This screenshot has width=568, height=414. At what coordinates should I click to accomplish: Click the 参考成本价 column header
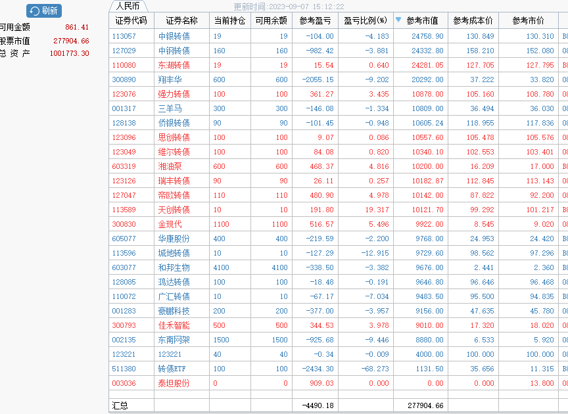(473, 20)
